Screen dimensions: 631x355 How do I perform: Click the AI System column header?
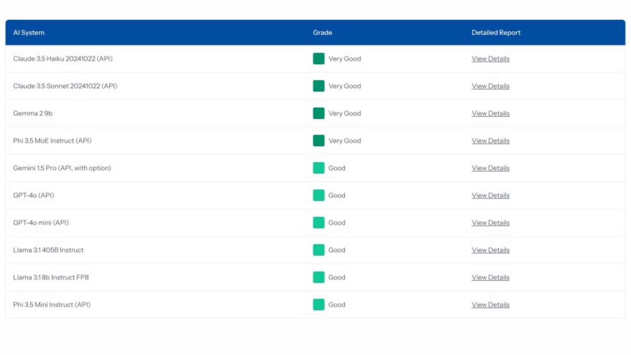[29, 33]
